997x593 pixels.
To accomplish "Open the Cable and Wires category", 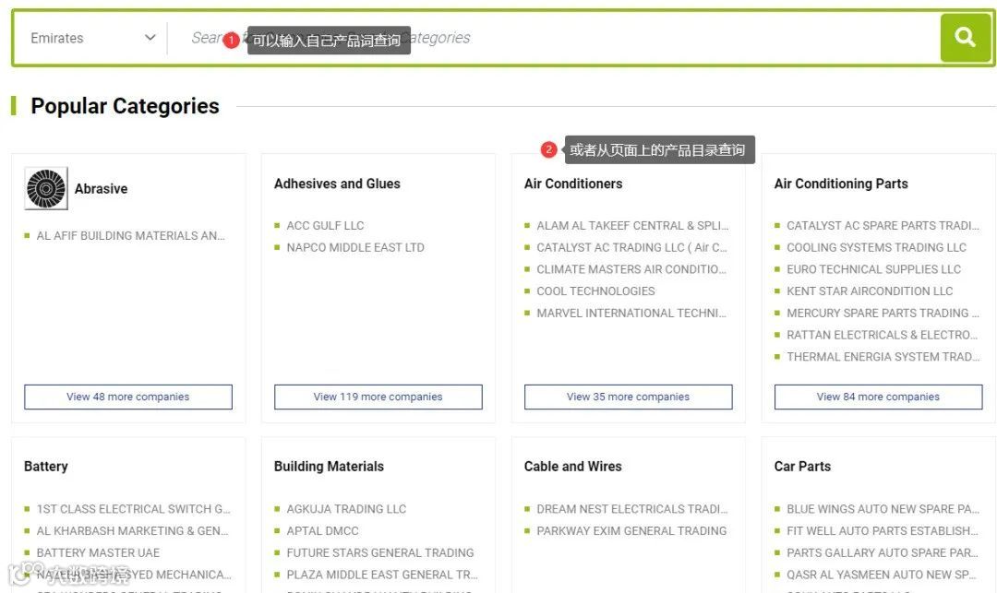I will (572, 466).
